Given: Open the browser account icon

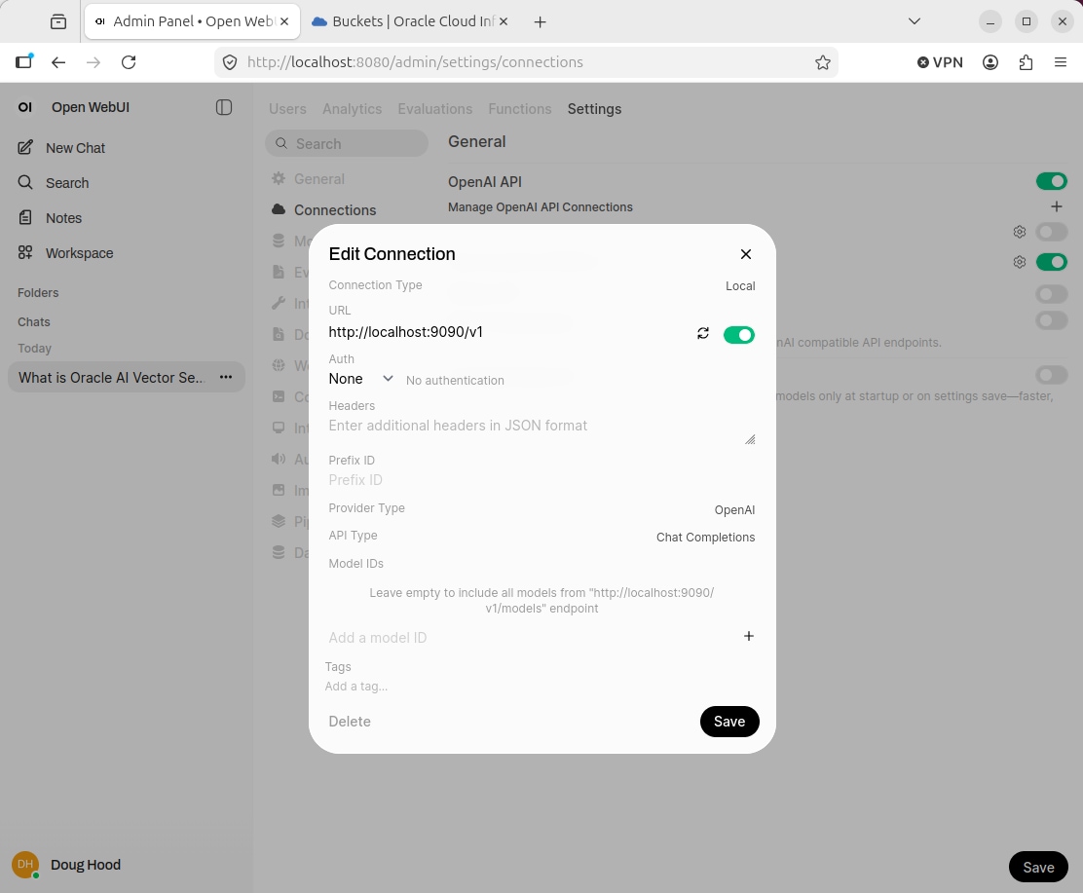Looking at the screenshot, I should click(x=990, y=62).
